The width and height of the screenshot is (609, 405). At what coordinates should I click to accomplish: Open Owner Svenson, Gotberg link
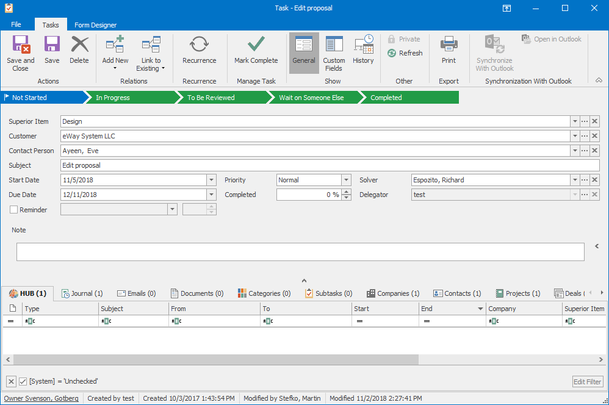pos(41,398)
